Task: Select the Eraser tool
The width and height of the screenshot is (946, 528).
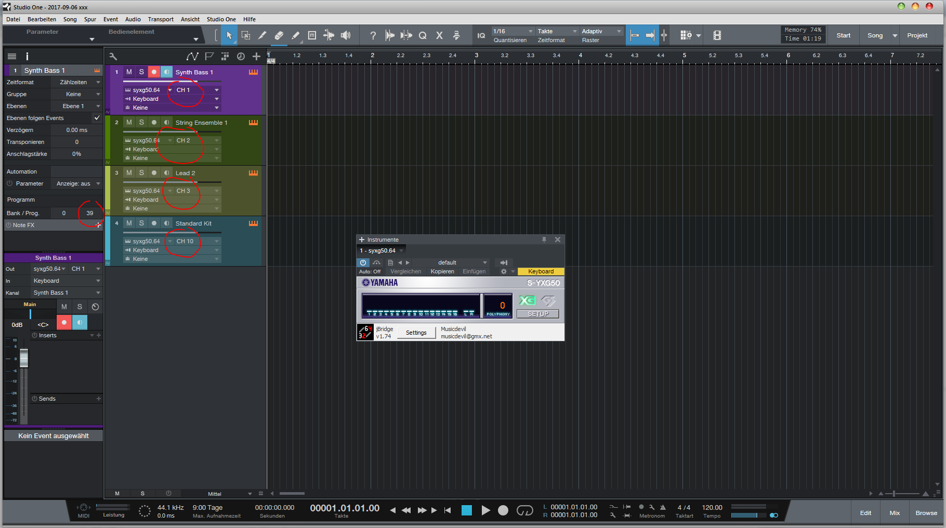Action: click(279, 35)
